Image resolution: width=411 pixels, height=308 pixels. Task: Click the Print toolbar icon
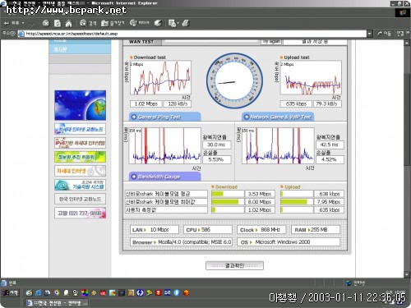(x=186, y=23)
